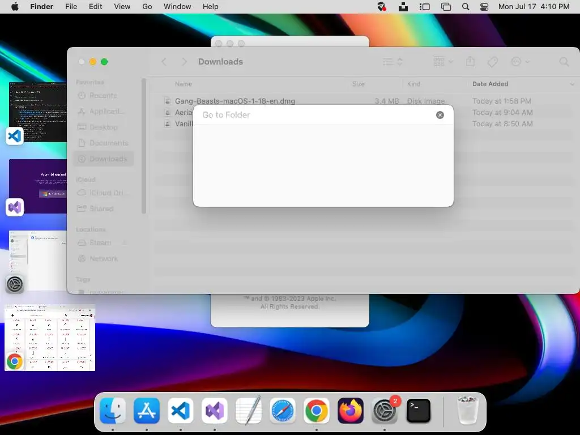Open the group-by dropdown in Finder toolbar

443,61
